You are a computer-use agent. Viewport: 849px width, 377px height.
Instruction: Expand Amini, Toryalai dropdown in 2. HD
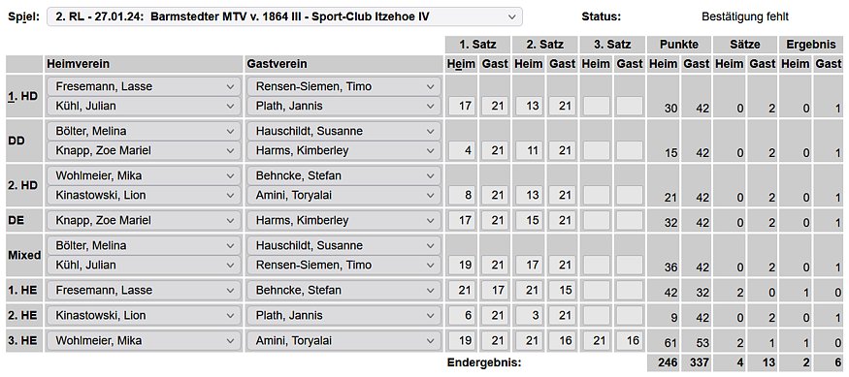pyautogui.click(x=343, y=195)
